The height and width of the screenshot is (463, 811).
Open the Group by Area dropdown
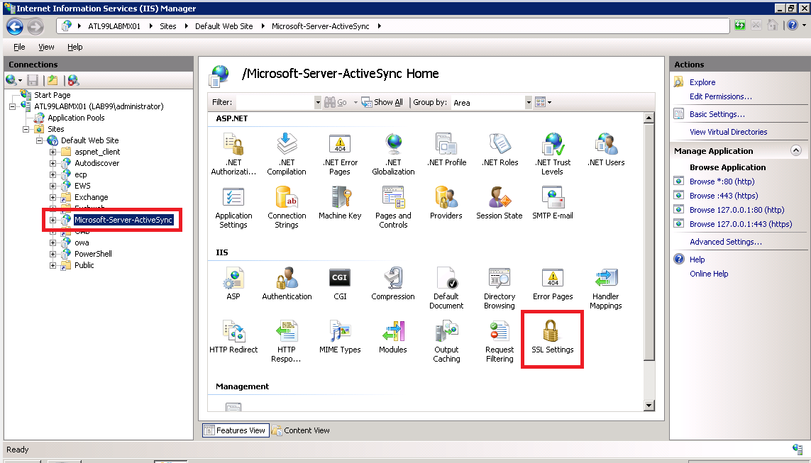pyautogui.click(x=529, y=102)
